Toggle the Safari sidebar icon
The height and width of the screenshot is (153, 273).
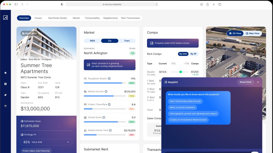click(16, 4)
